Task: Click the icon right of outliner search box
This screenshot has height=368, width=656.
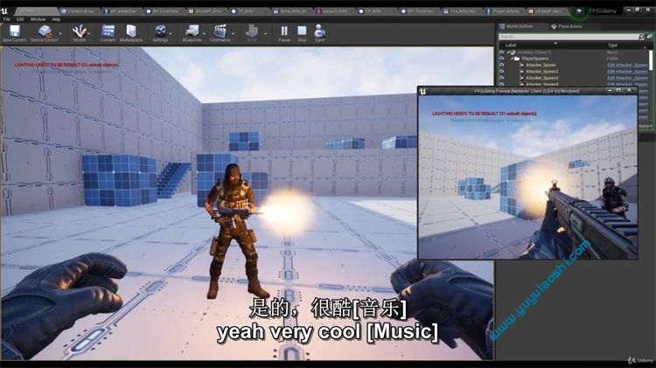Action: pos(649,37)
